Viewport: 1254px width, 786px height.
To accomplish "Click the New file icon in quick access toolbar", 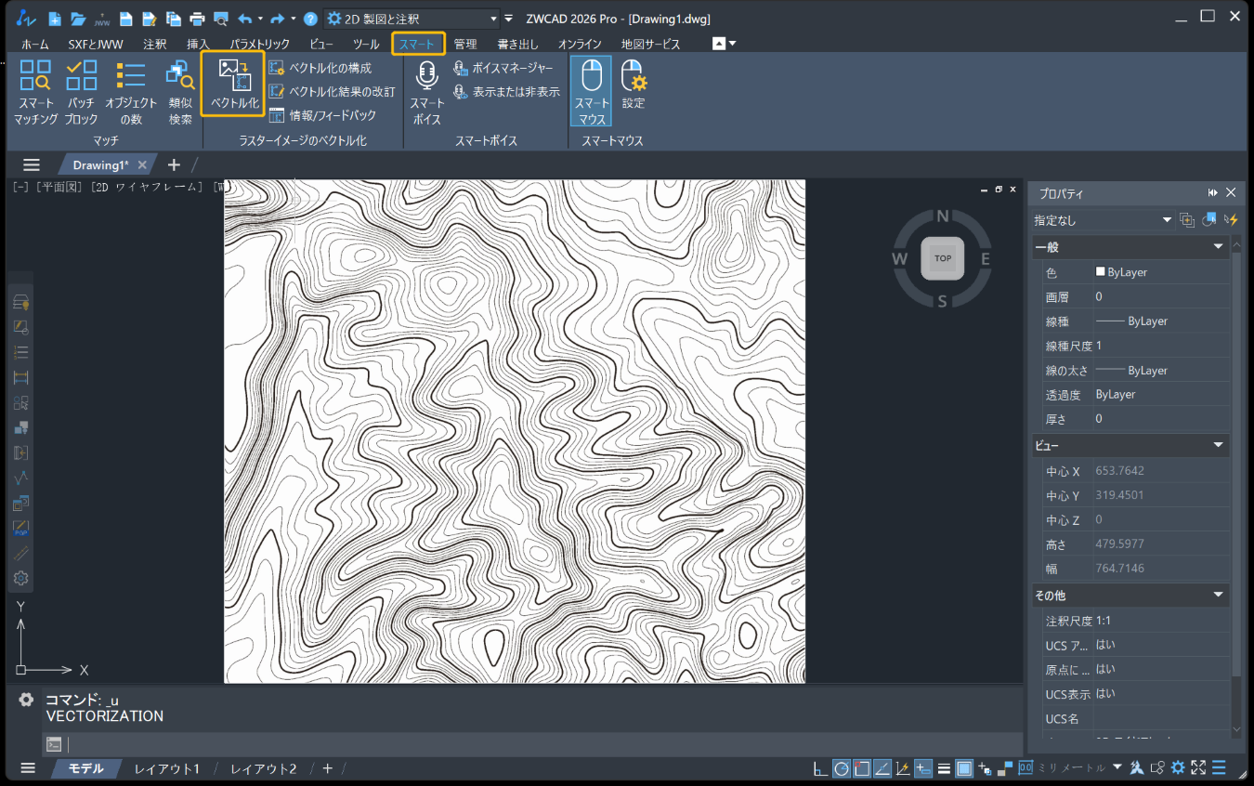I will coord(55,19).
